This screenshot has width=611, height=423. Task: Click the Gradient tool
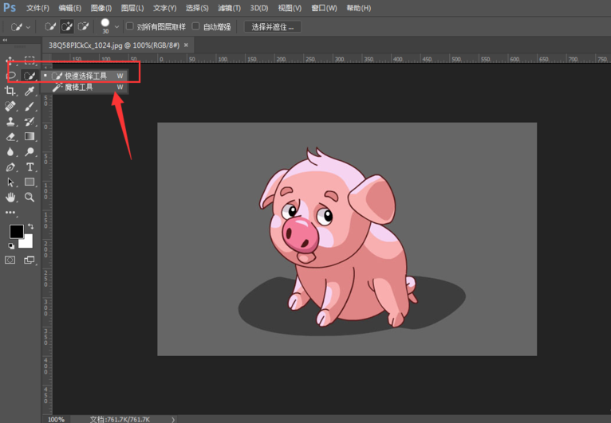click(x=30, y=137)
